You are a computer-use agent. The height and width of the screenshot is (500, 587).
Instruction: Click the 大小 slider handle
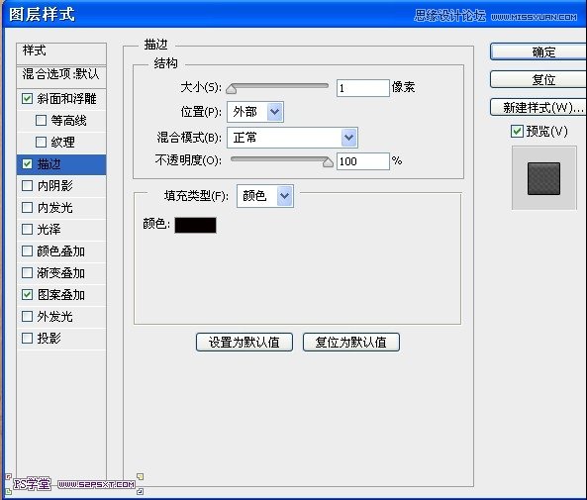point(232,89)
